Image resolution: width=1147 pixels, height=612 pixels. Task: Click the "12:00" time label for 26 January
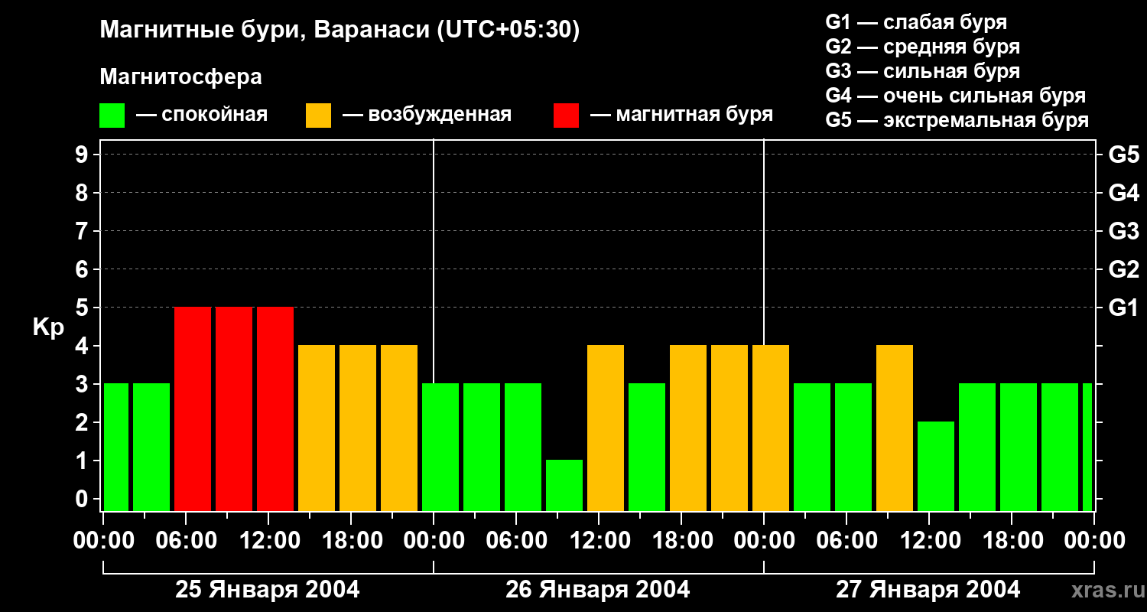point(599,541)
